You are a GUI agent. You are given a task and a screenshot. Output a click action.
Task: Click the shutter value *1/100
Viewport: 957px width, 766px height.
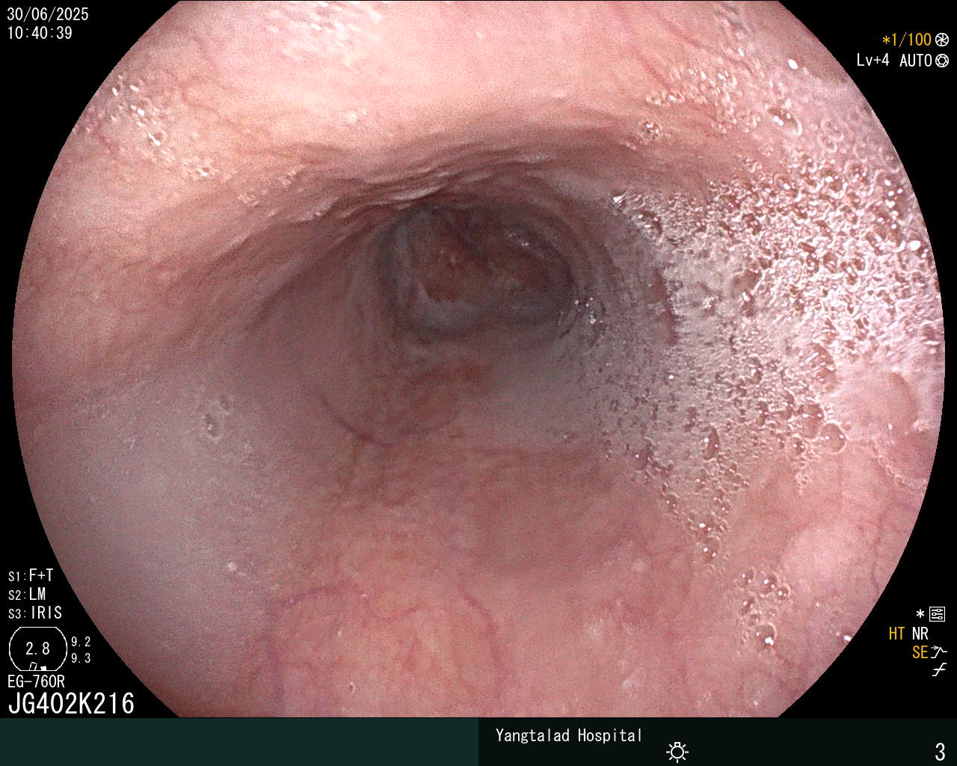[x=906, y=40]
